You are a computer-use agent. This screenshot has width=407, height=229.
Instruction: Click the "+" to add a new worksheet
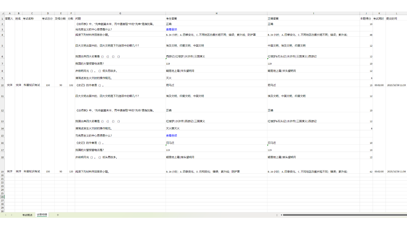click(x=58, y=215)
